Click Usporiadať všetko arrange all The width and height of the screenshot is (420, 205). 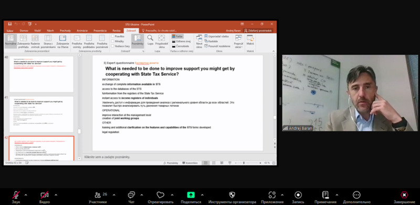pyautogui.click(x=216, y=36)
